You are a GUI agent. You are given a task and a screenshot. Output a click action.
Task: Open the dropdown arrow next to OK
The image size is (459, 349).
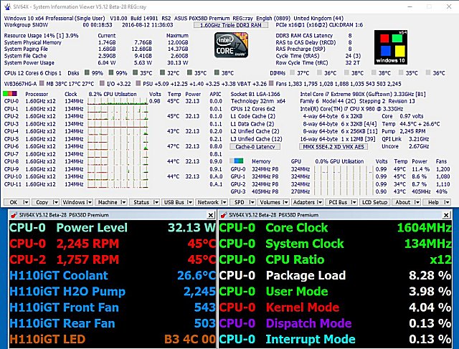(26, 202)
